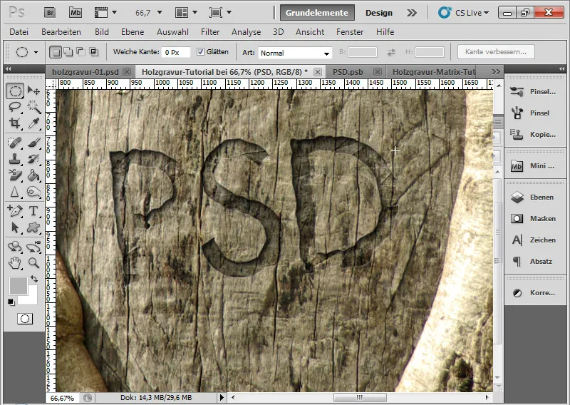The height and width of the screenshot is (405, 570).
Task: Close the Holzgravur-Tutorial document tab
Action: coord(318,72)
